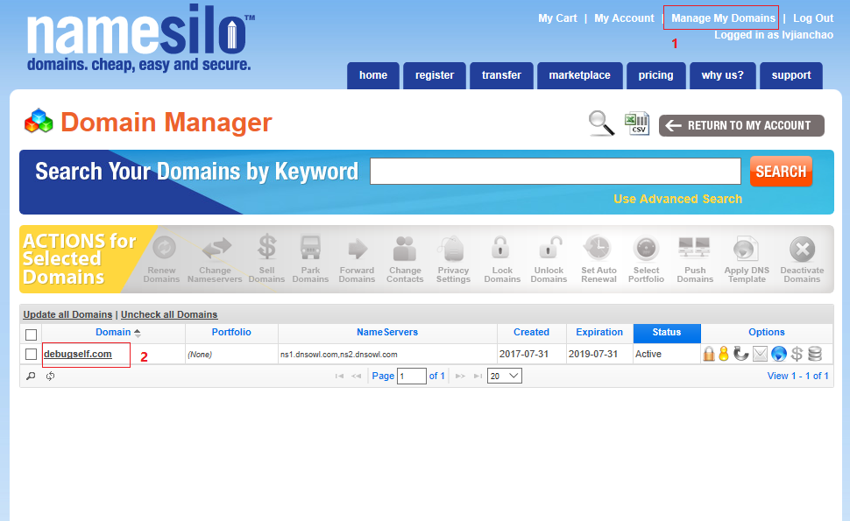Click the yellow person icon in debugself.com options

point(724,354)
